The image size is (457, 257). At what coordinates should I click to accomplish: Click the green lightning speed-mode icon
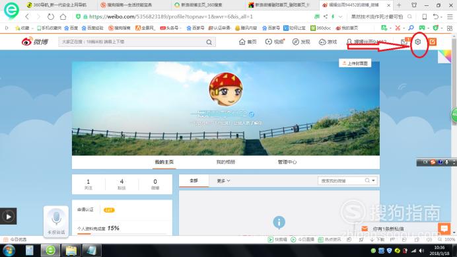[x=333, y=17]
